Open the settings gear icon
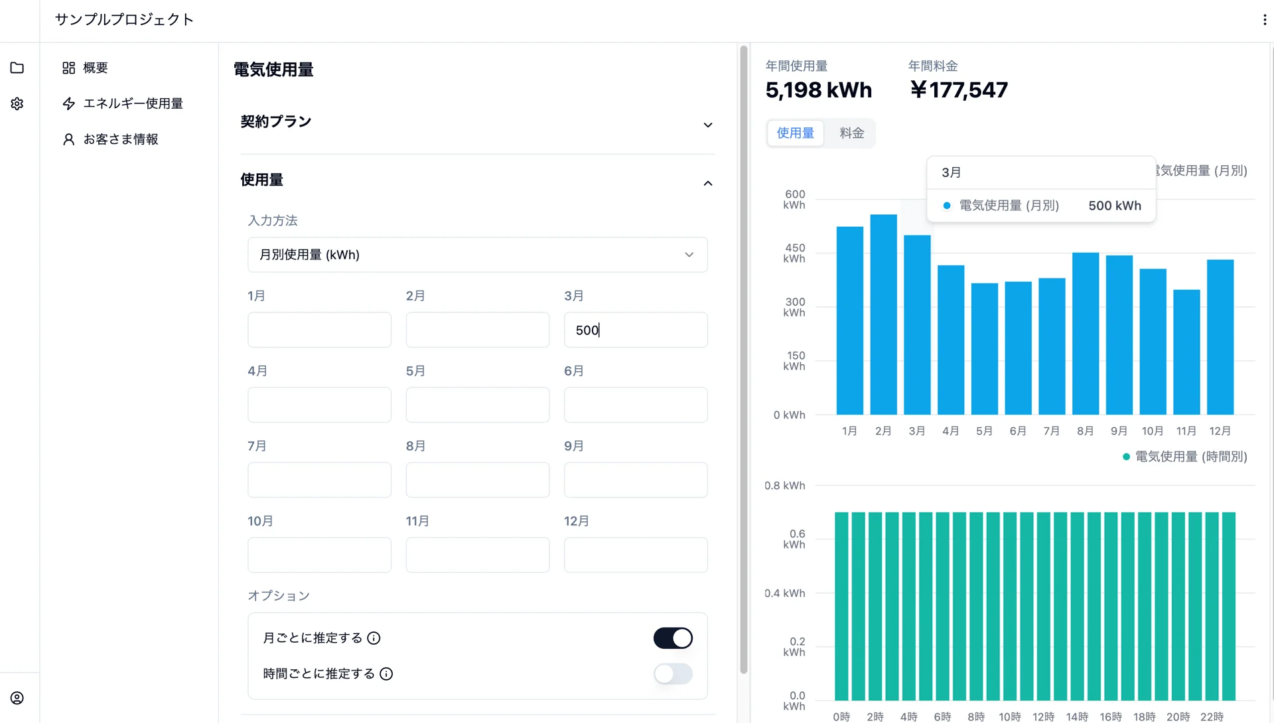Image resolution: width=1274 pixels, height=723 pixels. (17, 103)
